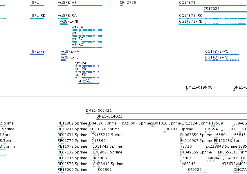Click the yrt-PB protein feature
This screenshot has height=174, width=247.
tap(87, 72)
